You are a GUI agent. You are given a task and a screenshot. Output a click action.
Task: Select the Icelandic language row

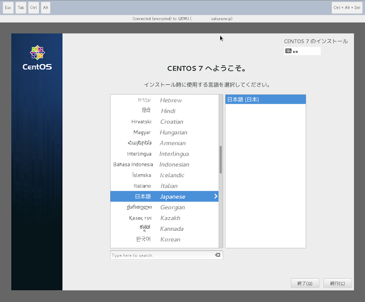pos(164,175)
